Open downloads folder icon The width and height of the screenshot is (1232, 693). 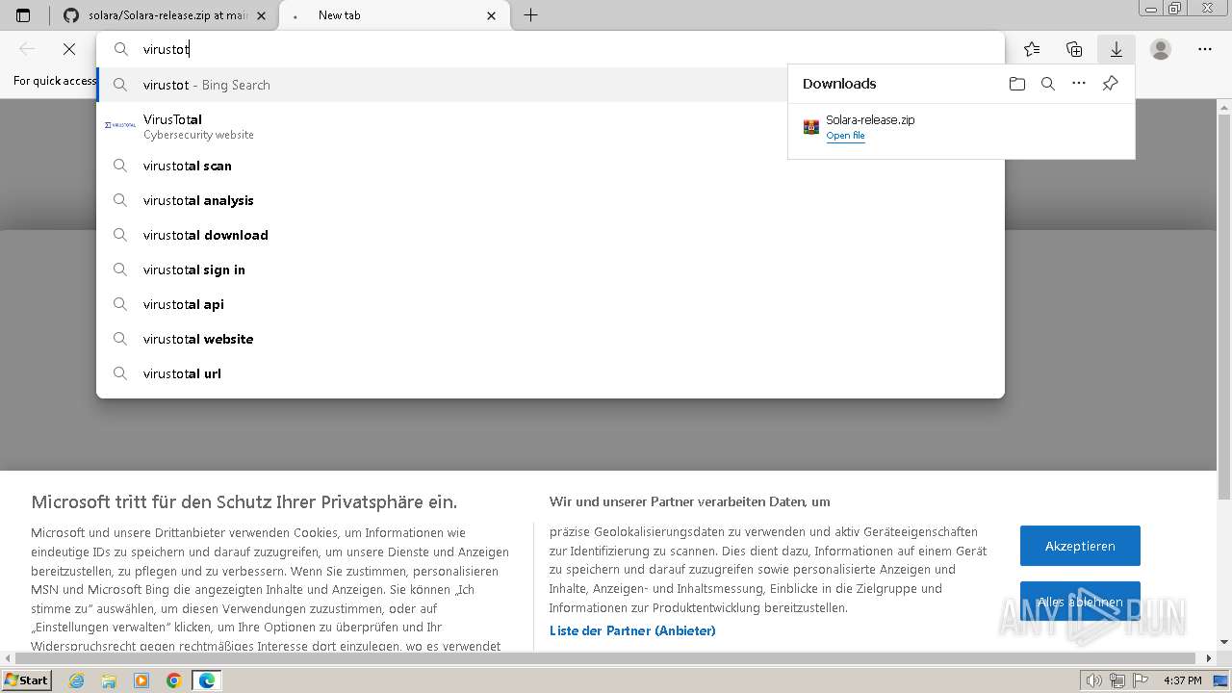point(1017,84)
